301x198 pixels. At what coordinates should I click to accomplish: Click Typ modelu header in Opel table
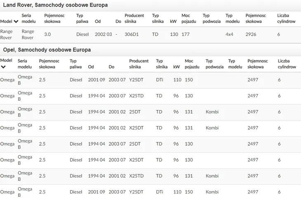point(235,64)
